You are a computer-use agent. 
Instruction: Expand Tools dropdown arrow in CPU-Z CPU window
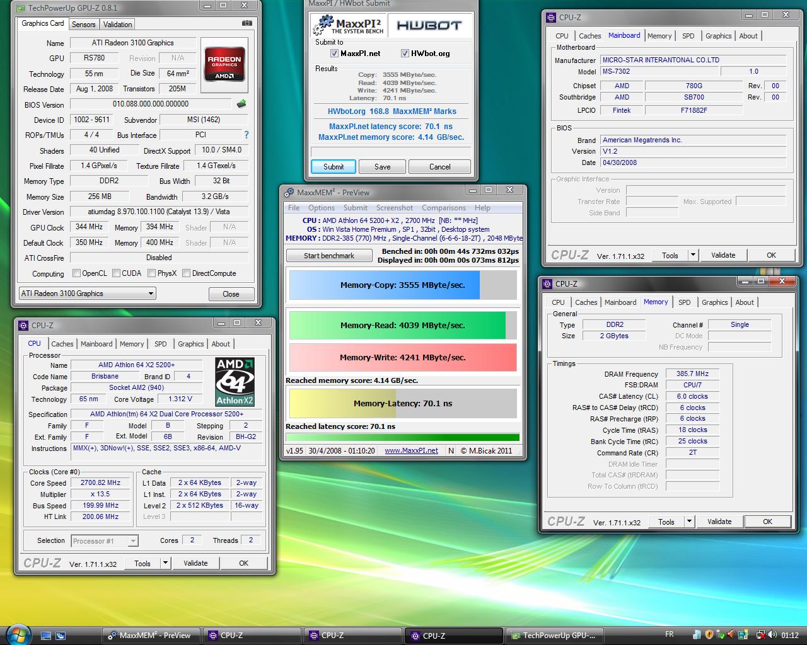tap(165, 563)
